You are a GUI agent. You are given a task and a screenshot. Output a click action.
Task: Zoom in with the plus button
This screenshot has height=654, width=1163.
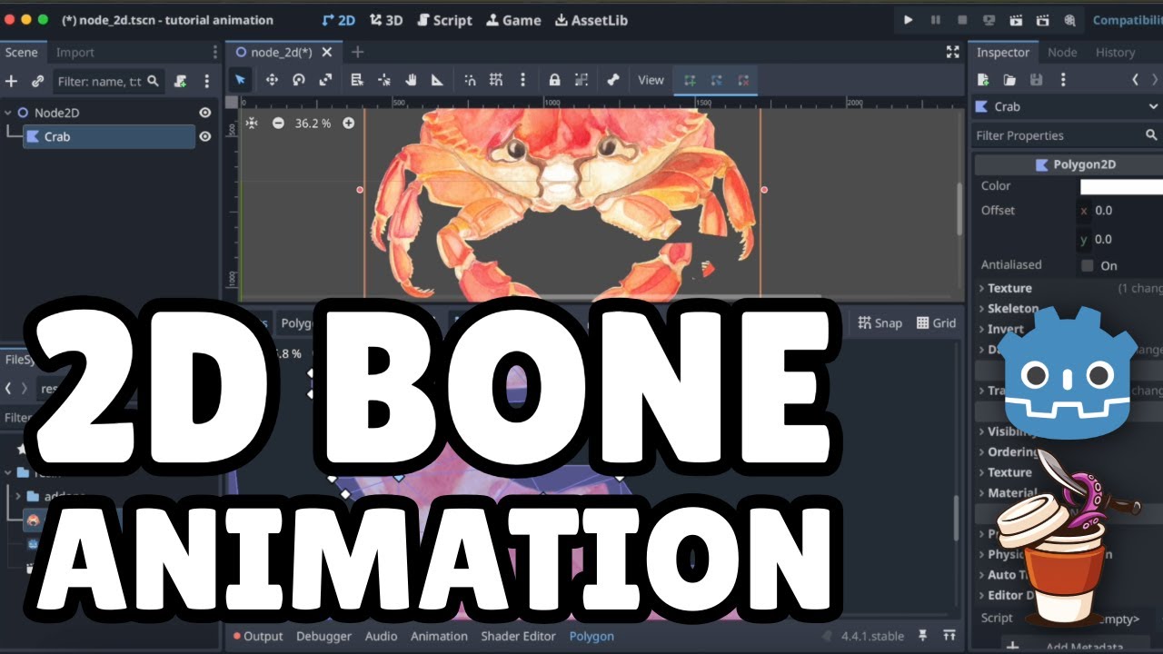point(348,123)
